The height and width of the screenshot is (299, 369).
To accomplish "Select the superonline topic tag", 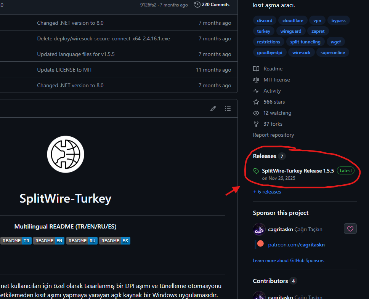I will click(x=333, y=53).
